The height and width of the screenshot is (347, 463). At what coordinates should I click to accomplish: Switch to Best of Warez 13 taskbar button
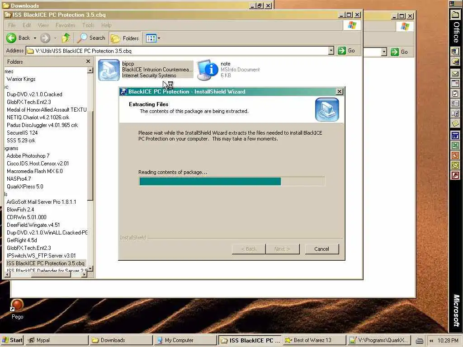pyautogui.click(x=314, y=340)
